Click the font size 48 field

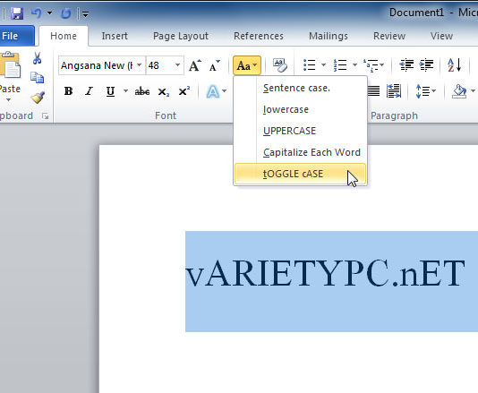point(158,65)
